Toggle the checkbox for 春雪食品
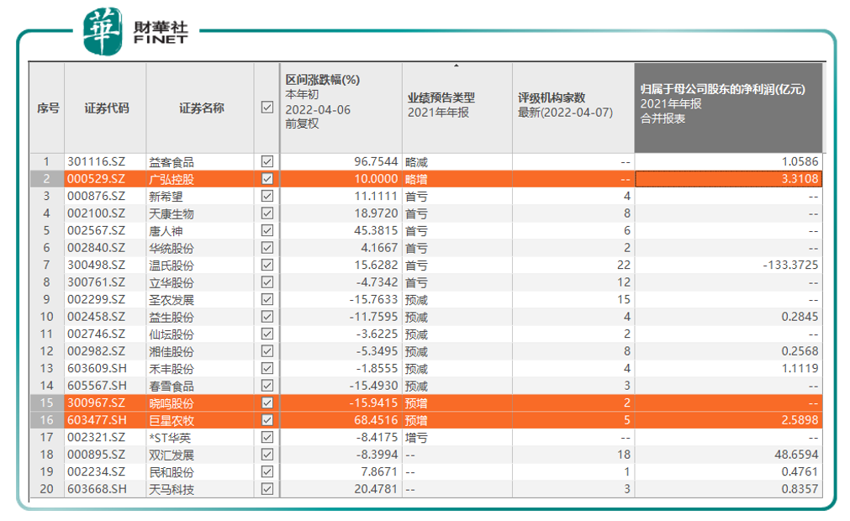Viewport: 850px width, 521px height. [x=267, y=386]
